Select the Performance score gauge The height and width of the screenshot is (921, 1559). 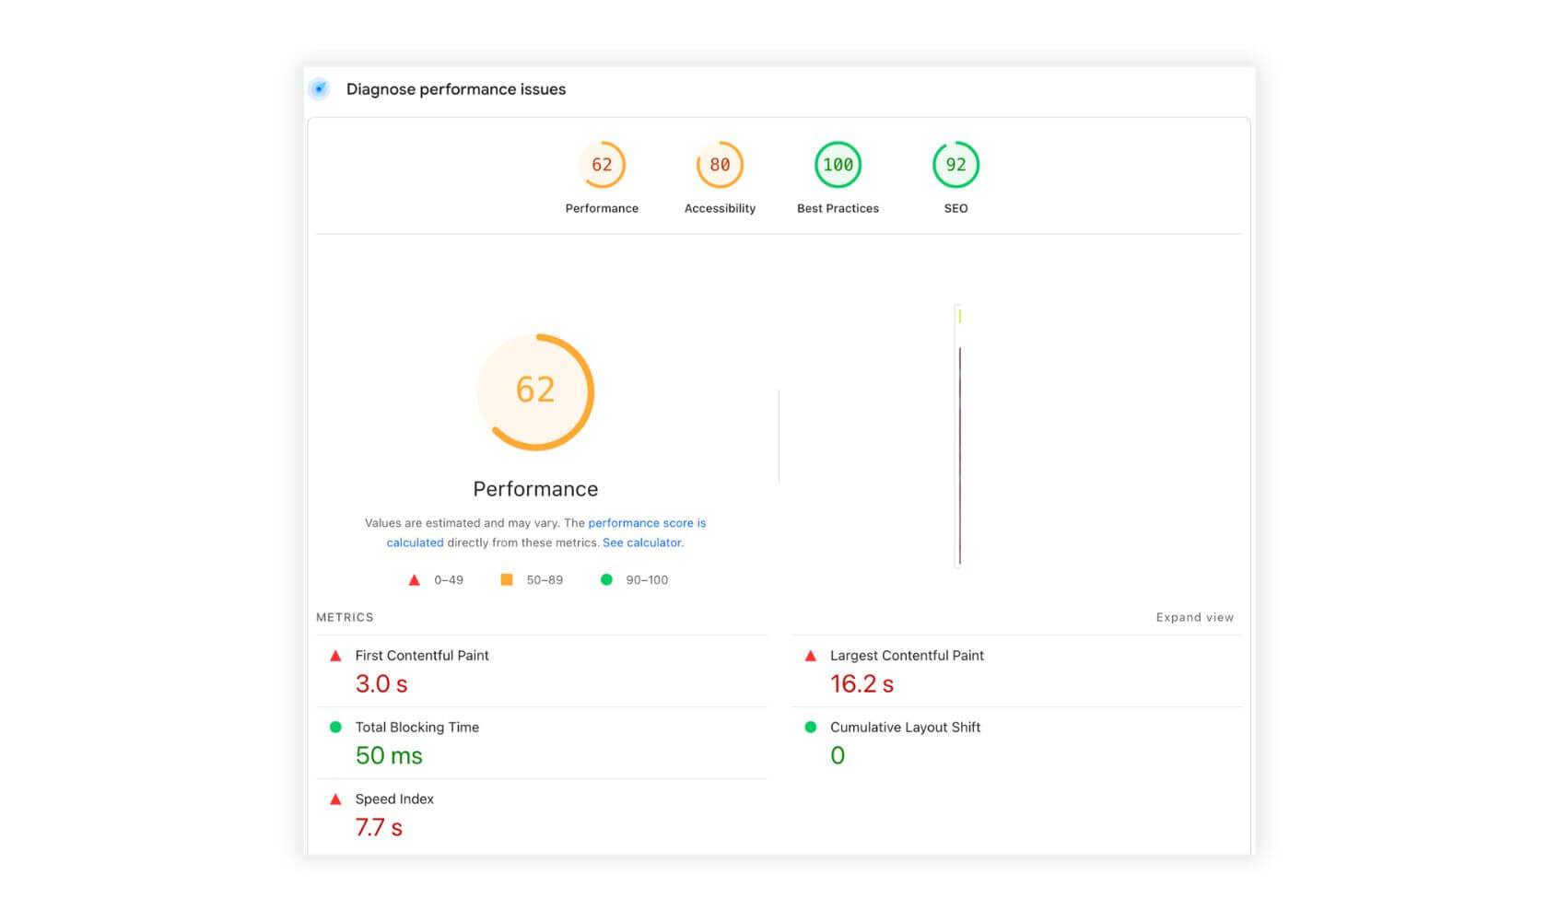click(x=602, y=166)
